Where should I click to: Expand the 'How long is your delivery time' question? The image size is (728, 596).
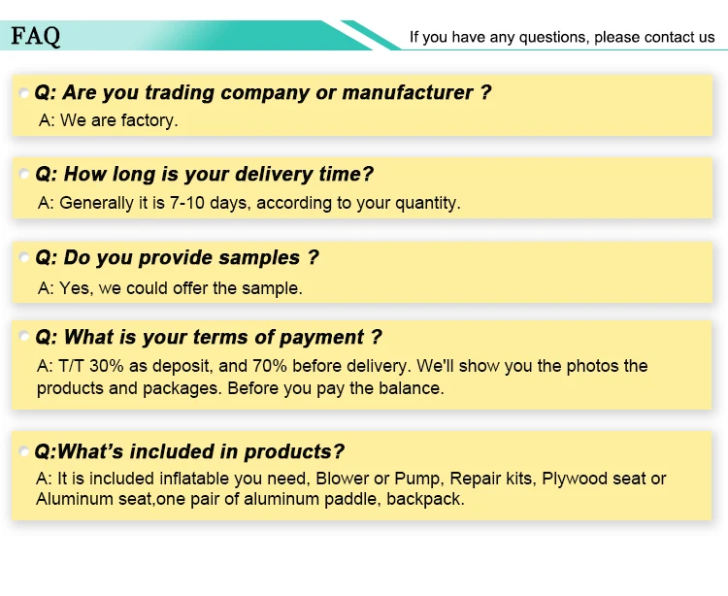[204, 175]
